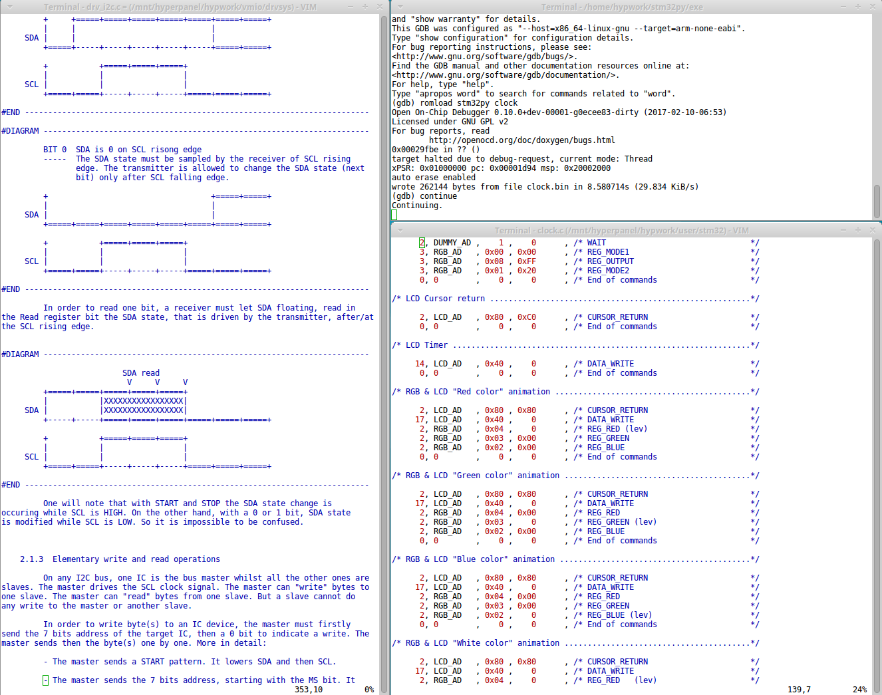
Task: Click the '0%' scroll percentage in left VIM
Action: (369, 690)
